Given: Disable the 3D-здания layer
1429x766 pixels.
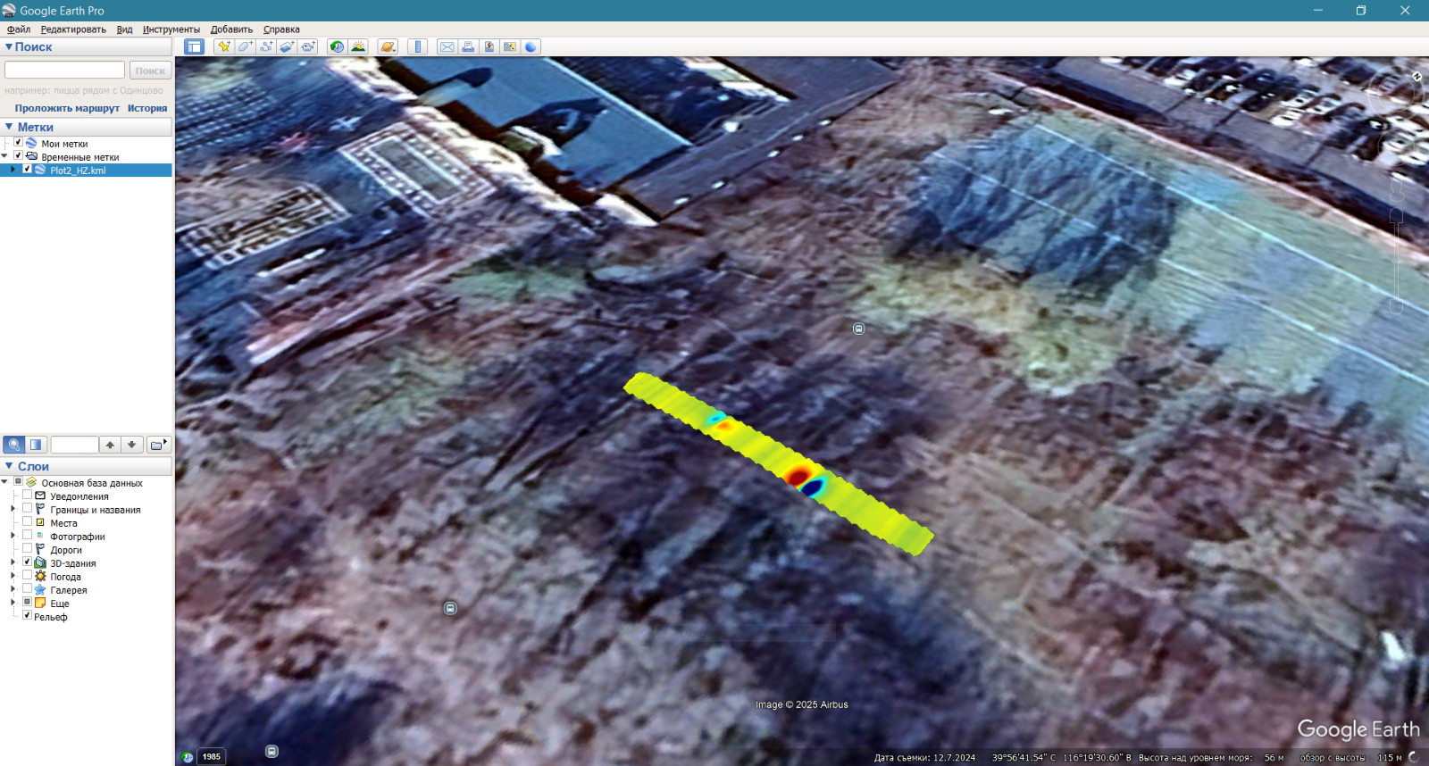Looking at the screenshot, I should pyautogui.click(x=27, y=562).
